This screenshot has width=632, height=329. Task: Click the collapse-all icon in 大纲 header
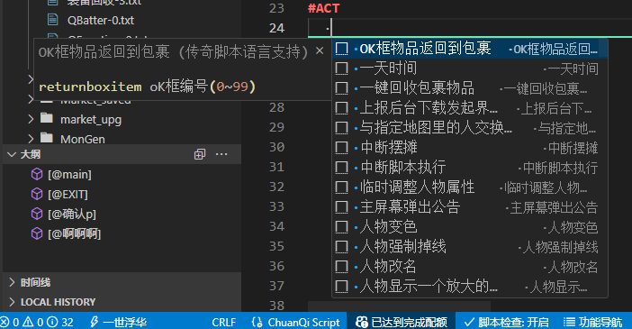200,154
